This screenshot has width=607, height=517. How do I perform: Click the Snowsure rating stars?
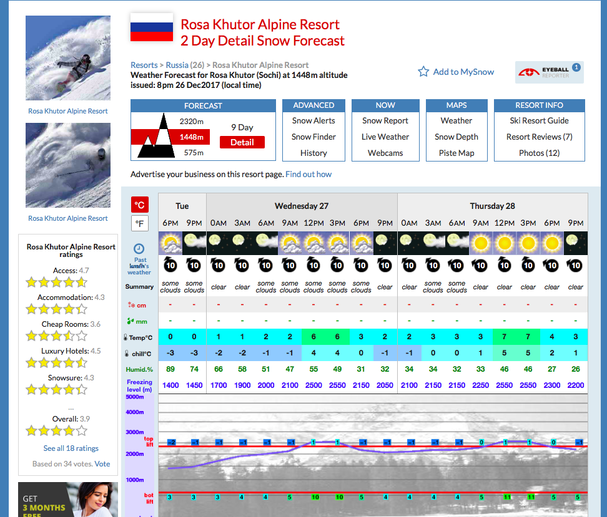(x=57, y=389)
